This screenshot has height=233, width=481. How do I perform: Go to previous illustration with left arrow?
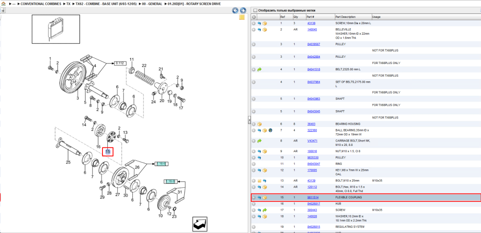pyautogui.click(x=235, y=11)
